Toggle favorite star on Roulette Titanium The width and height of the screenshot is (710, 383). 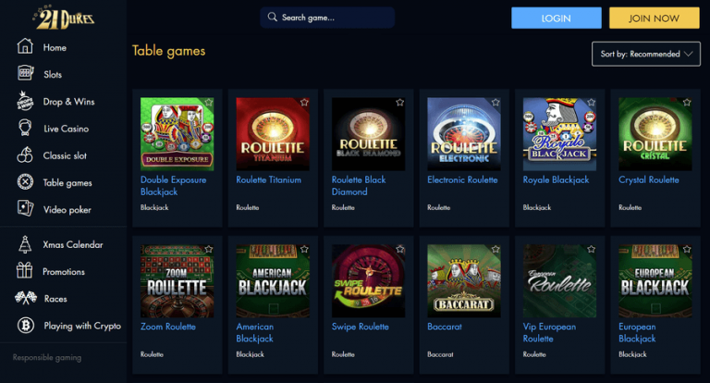[304, 103]
